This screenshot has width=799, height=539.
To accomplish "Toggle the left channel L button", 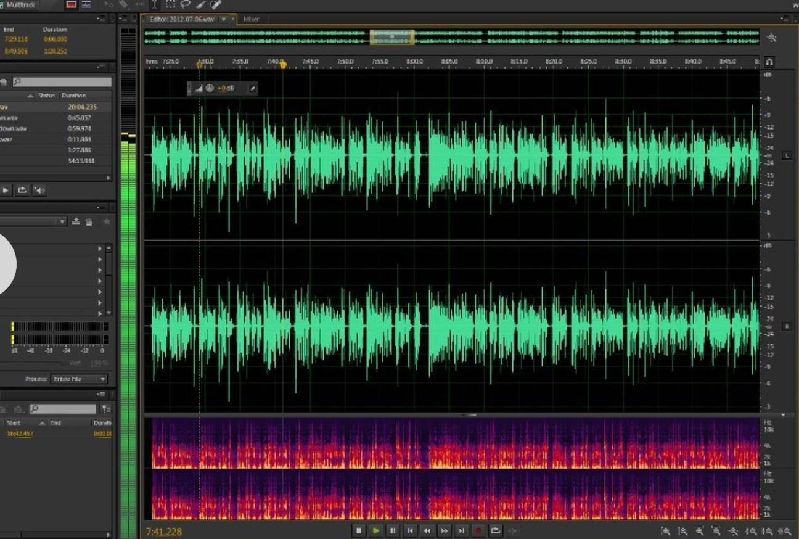I will 787,155.
